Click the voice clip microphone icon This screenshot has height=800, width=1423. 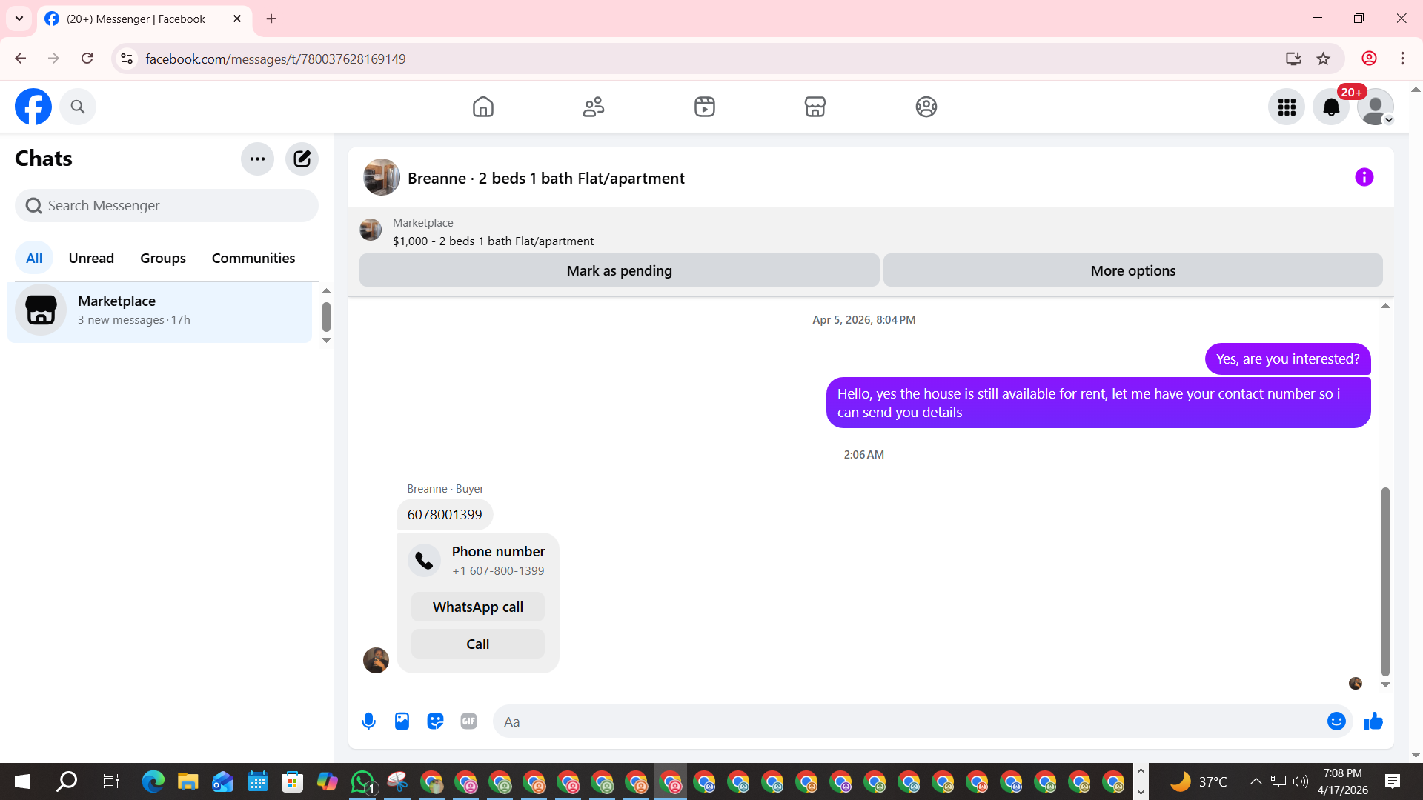[x=368, y=721]
